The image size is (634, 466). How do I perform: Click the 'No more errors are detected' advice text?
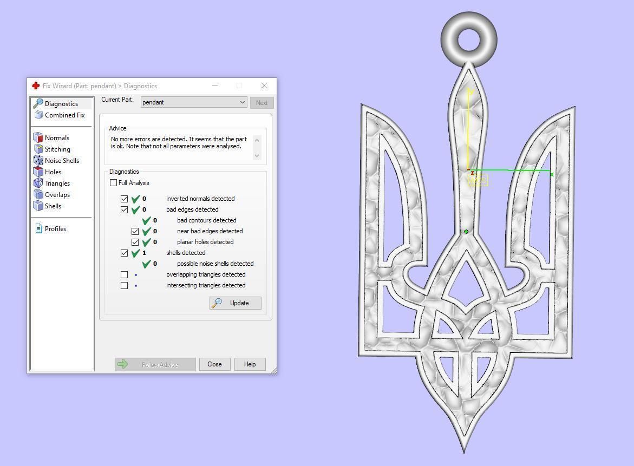[x=179, y=143]
